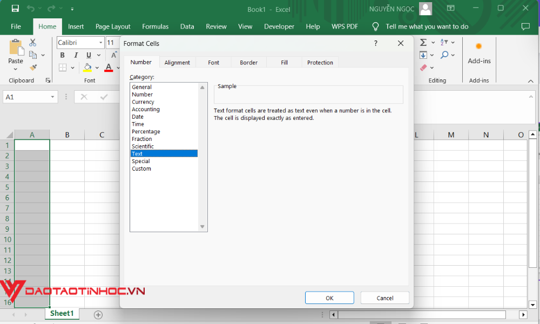Screen dimensions: 540x324
Task: Click the New Sheet plus icon
Action: (x=98, y=315)
